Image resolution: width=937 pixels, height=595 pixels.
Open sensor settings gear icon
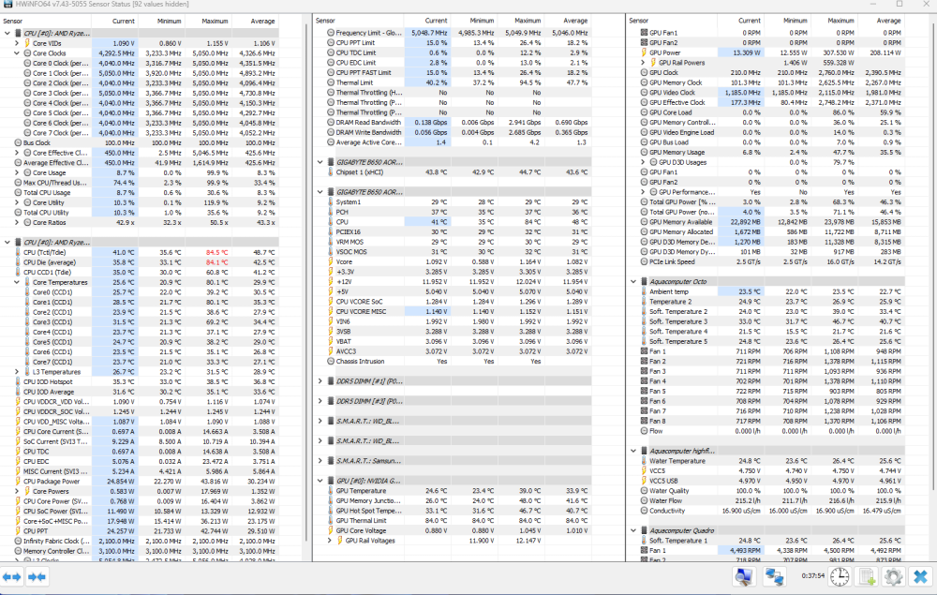tap(892, 577)
